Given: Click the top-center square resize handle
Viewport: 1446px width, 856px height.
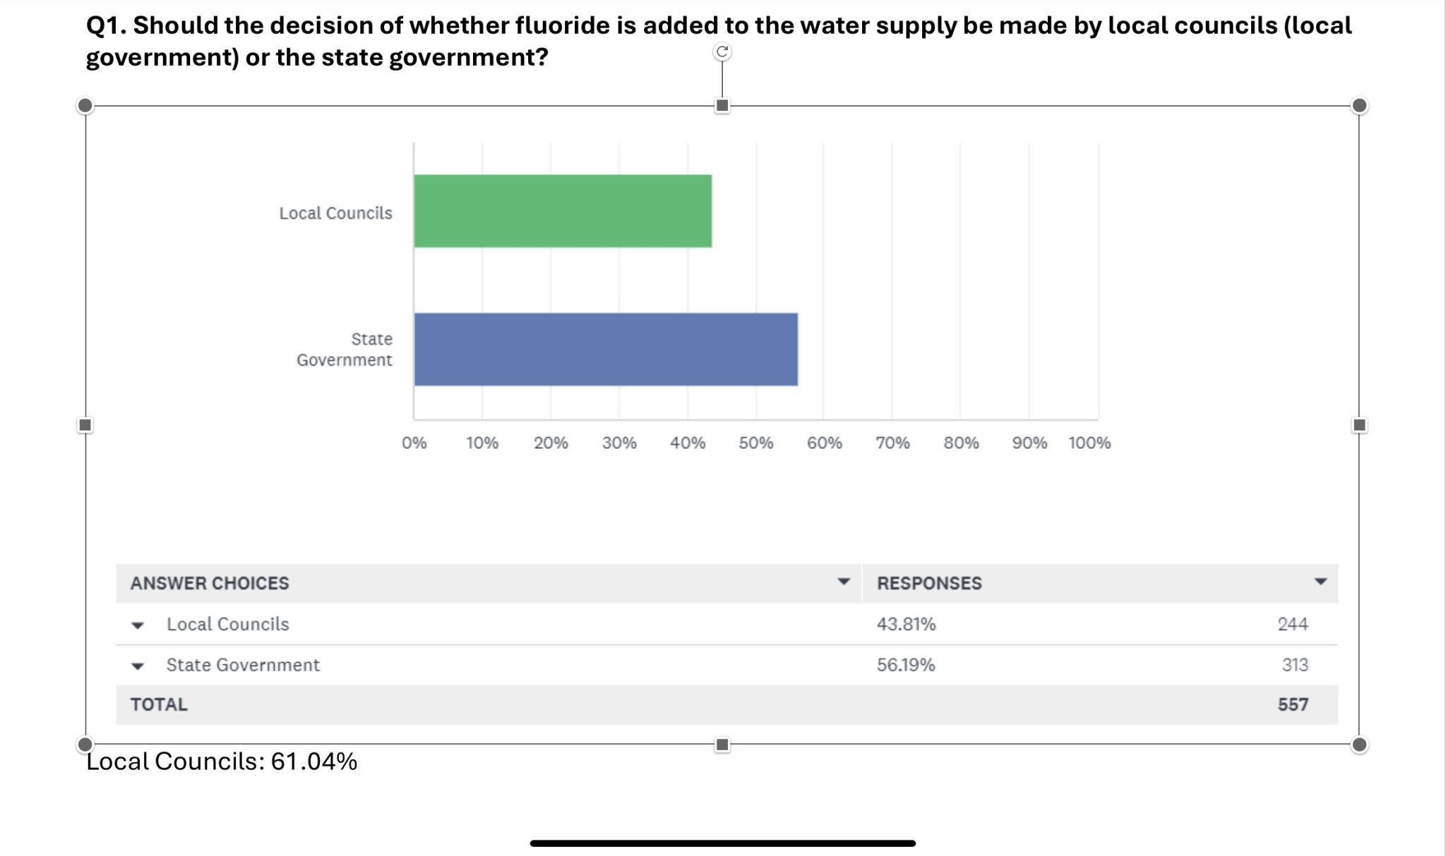Looking at the screenshot, I should click(x=722, y=106).
